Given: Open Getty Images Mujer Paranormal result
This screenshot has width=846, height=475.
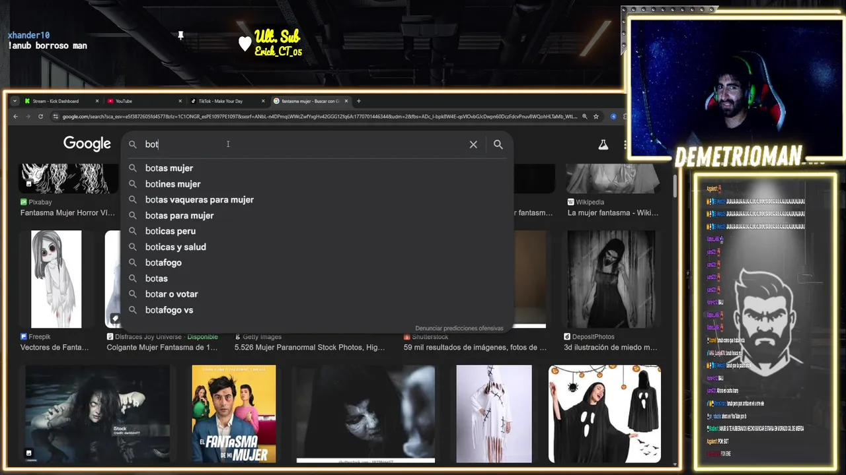Looking at the screenshot, I should (309, 348).
